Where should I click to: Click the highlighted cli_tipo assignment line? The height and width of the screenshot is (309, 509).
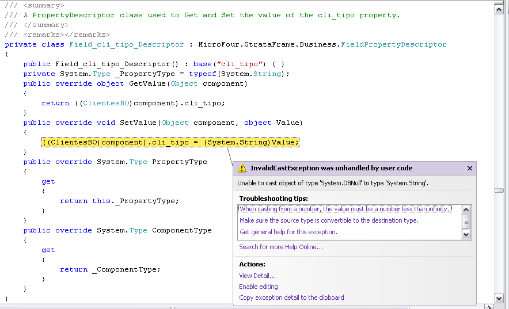[170, 142]
